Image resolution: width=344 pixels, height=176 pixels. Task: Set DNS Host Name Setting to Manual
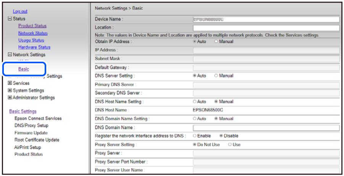click(x=216, y=102)
